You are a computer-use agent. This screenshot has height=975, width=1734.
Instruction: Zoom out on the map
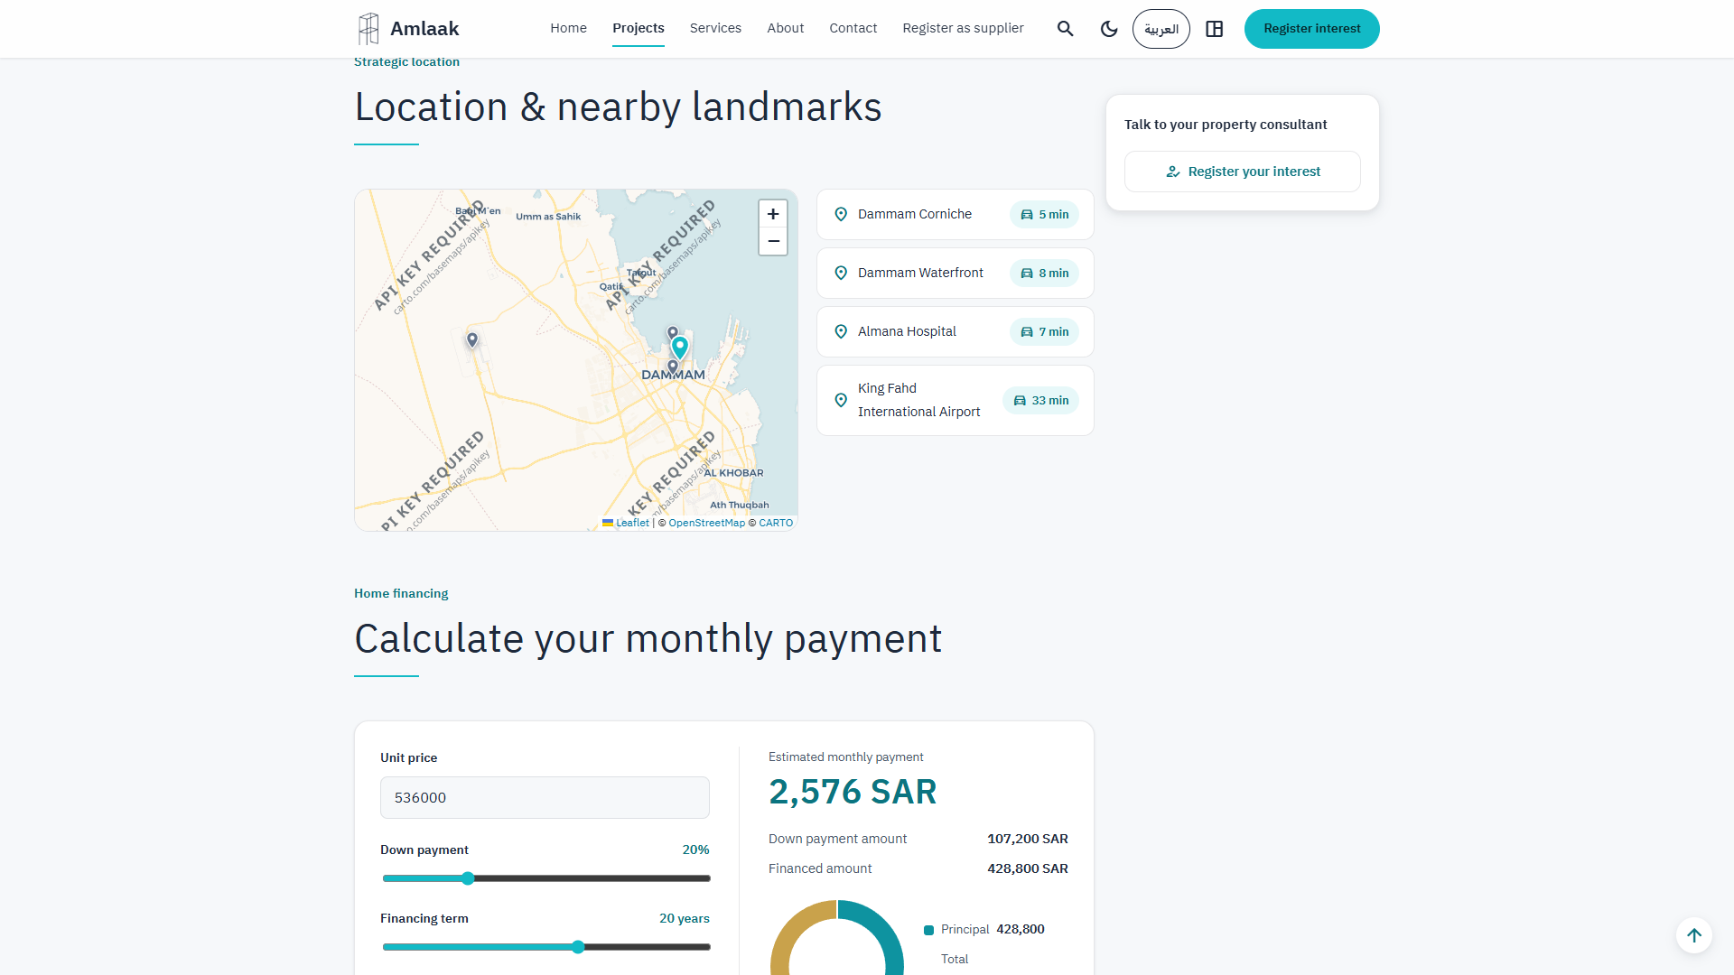773,241
